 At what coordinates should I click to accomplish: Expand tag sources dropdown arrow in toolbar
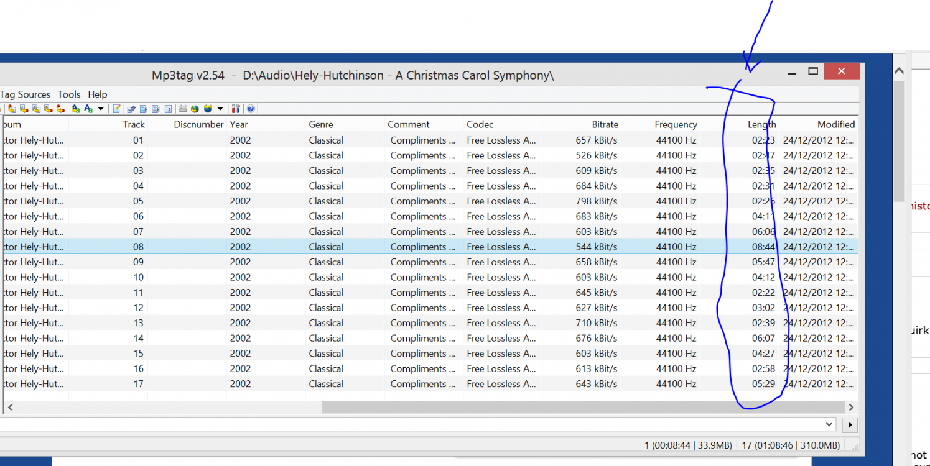220,109
